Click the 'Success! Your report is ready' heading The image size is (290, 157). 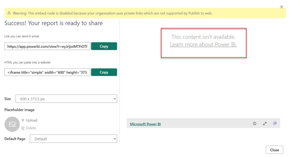(54, 23)
